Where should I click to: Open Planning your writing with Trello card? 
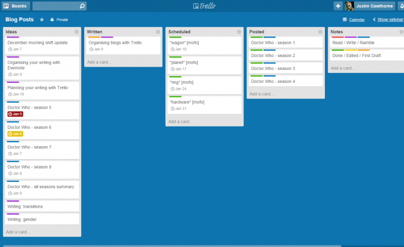[42, 90]
